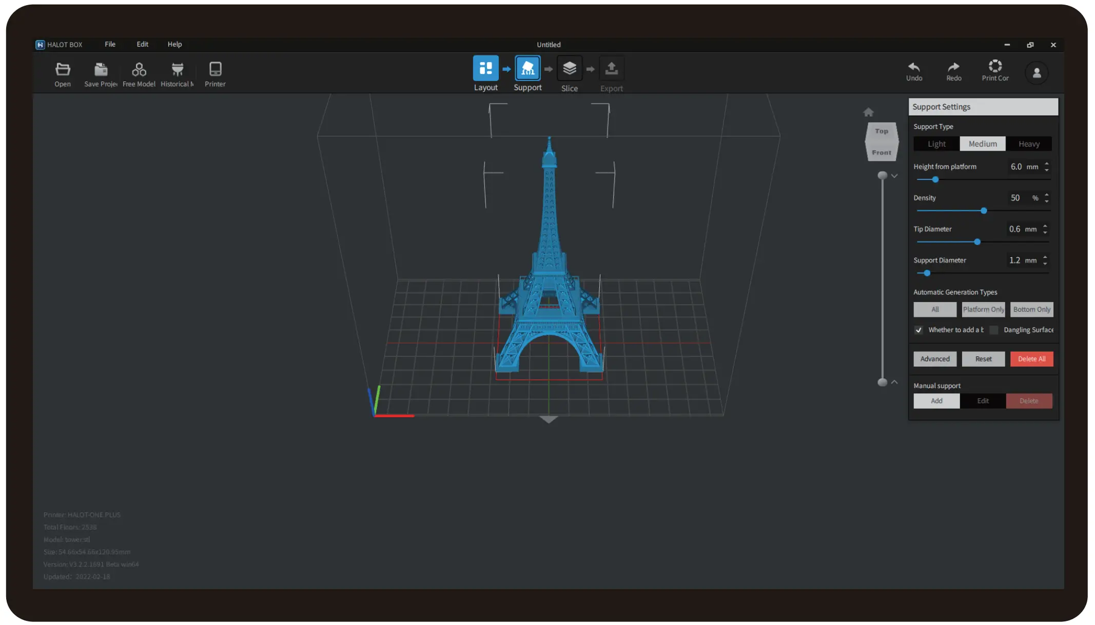Enable the Dangling Surface checkbox
This screenshot has width=1095, height=625.
pyautogui.click(x=994, y=330)
